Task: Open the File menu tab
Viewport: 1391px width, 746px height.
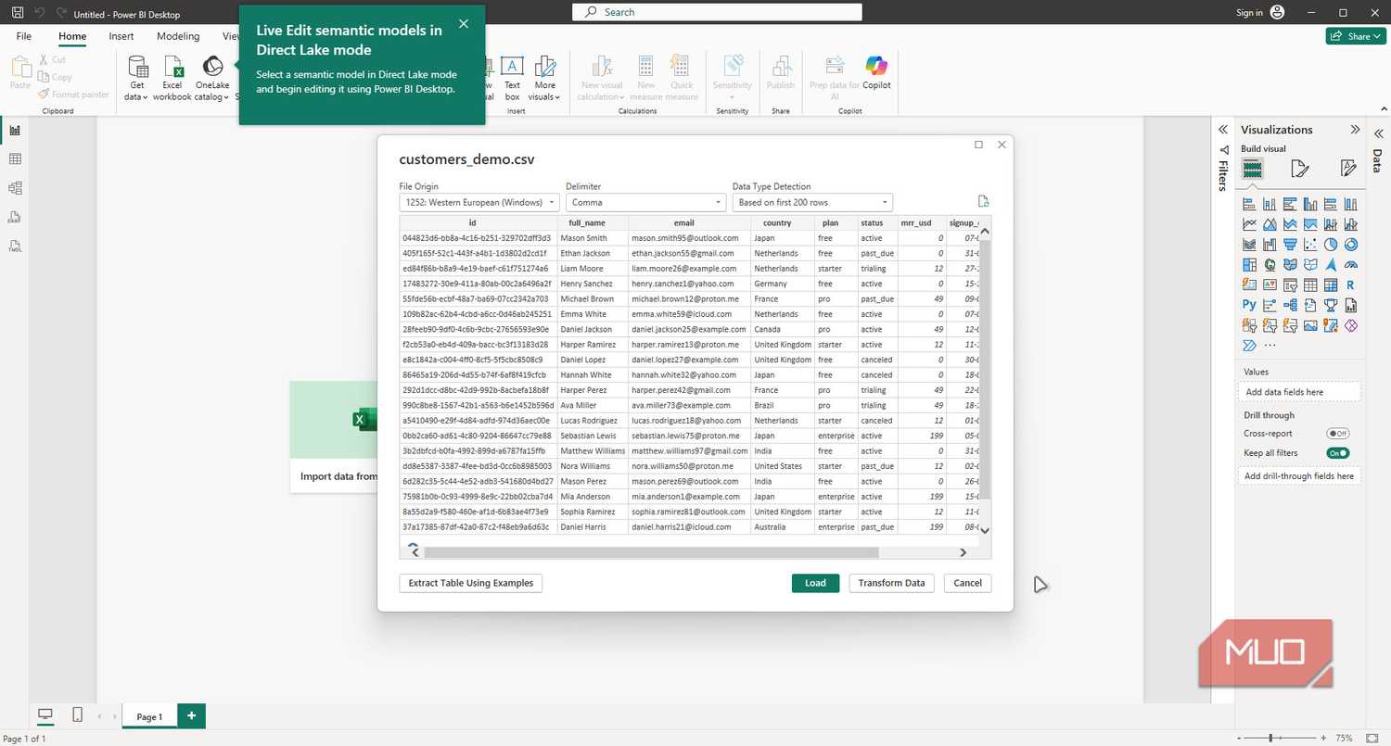Action: click(24, 36)
